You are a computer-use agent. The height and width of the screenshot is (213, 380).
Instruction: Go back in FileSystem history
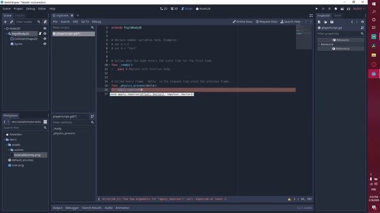[5, 122]
